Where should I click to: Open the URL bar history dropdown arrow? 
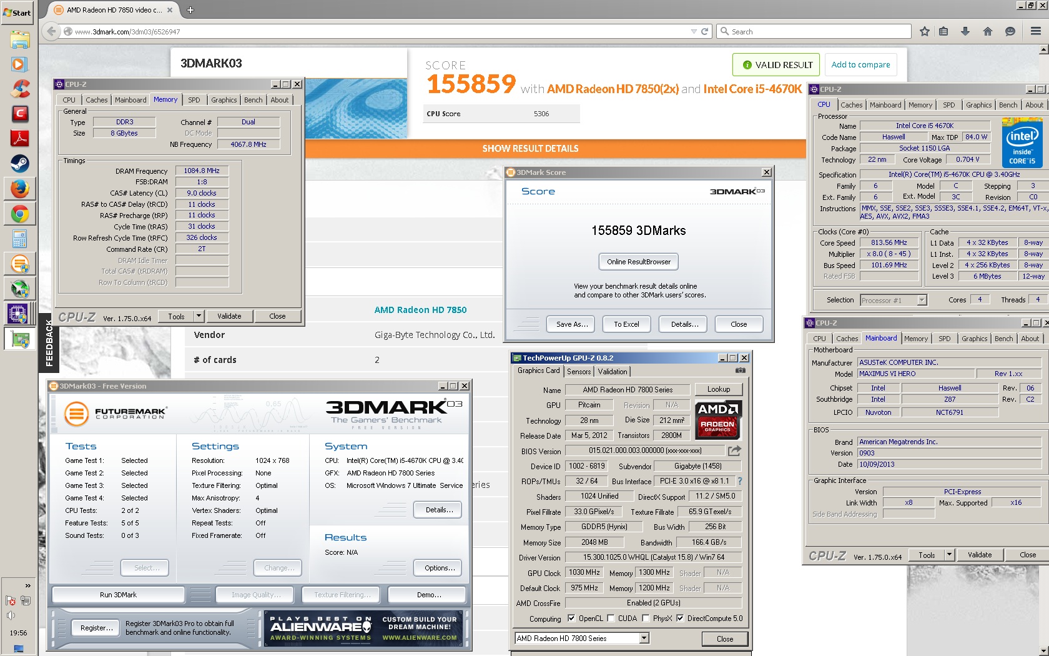point(694,31)
